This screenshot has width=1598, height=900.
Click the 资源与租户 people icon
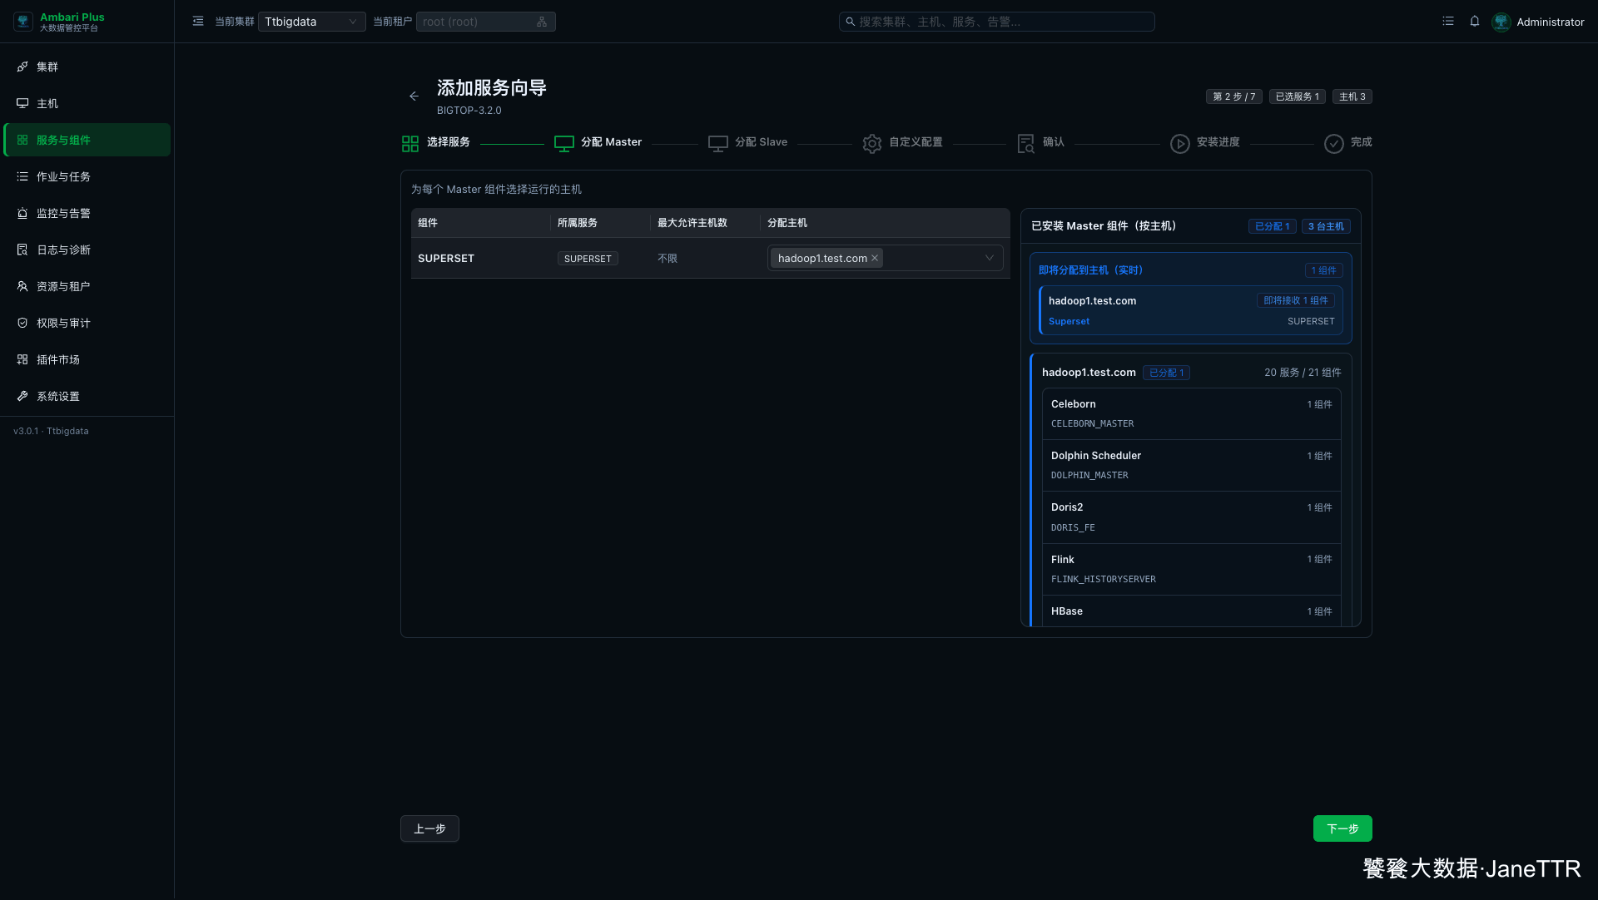pos(22,286)
